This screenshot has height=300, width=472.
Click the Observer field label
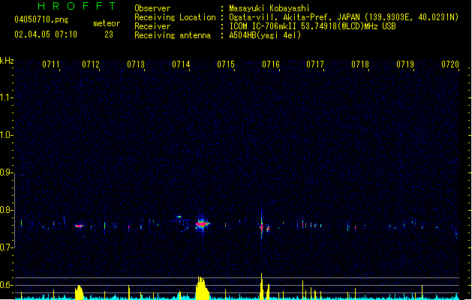(x=152, y=8)
